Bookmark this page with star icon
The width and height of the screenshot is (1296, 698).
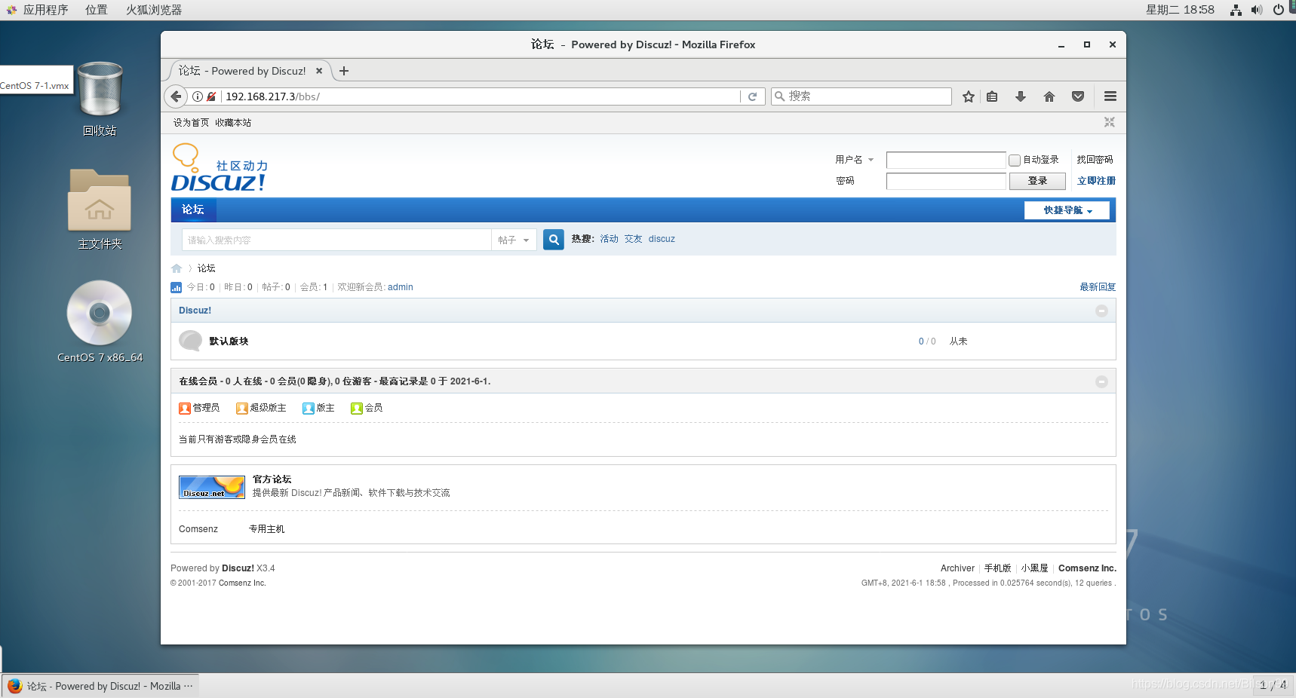click(969, 96)
